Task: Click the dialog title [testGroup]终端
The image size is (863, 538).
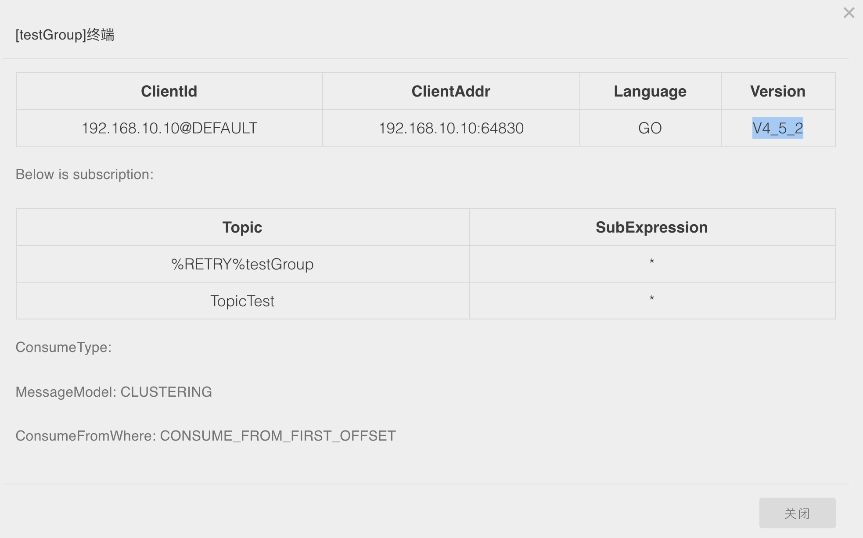Action: coord(64,36)
